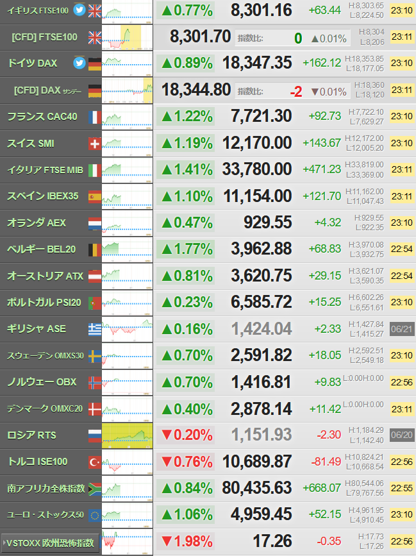Expand the VSTOXX 欧州恐怖指数 button
The image size is (416, 556).
pyautogui.click(x=49, y=543)
